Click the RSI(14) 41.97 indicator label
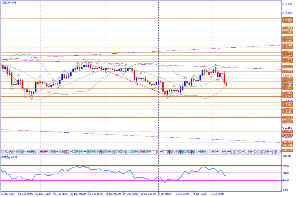This screenshot has height=197, width=296. [9, 157]
